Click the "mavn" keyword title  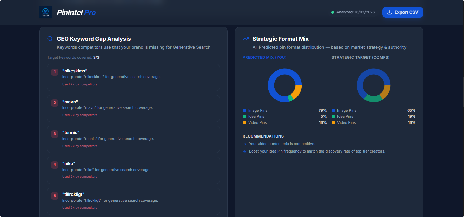[70, 102]
